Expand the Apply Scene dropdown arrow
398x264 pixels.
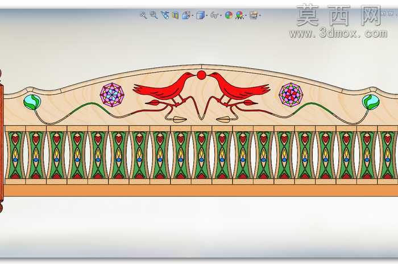point(246,15)
